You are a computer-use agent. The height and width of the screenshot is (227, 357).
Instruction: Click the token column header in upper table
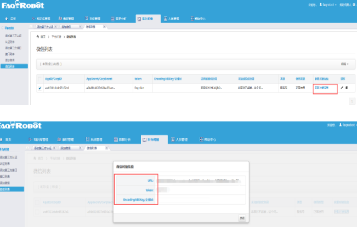point(138,79)
